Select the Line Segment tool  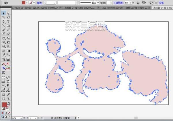pos(3,26)
